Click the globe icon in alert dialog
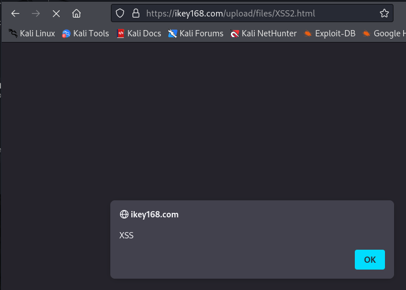406x290 pixels. pyautogui.click(x=124, y=215)
